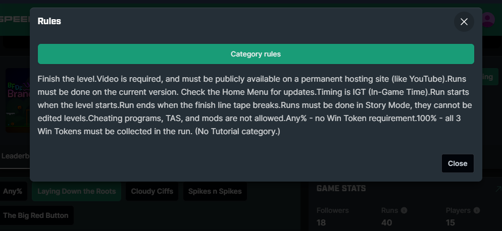This screenshot has height=231, width=502.
Task: Select the Any% category
Action: [13, 191]
